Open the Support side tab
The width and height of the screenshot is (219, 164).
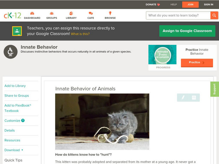point(215,89)
